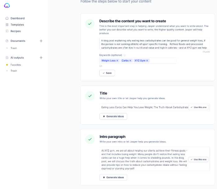Generate ideas for the Intro paragraph
This screenshot has height=189, width=217.
[x=113, y=177]
